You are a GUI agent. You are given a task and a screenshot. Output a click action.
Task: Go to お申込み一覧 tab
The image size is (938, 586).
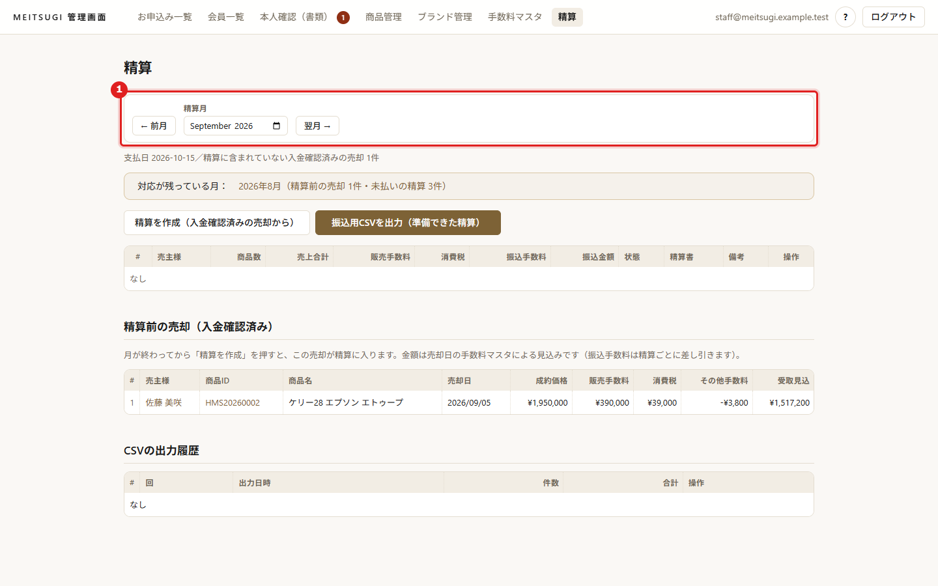[165, 17]
